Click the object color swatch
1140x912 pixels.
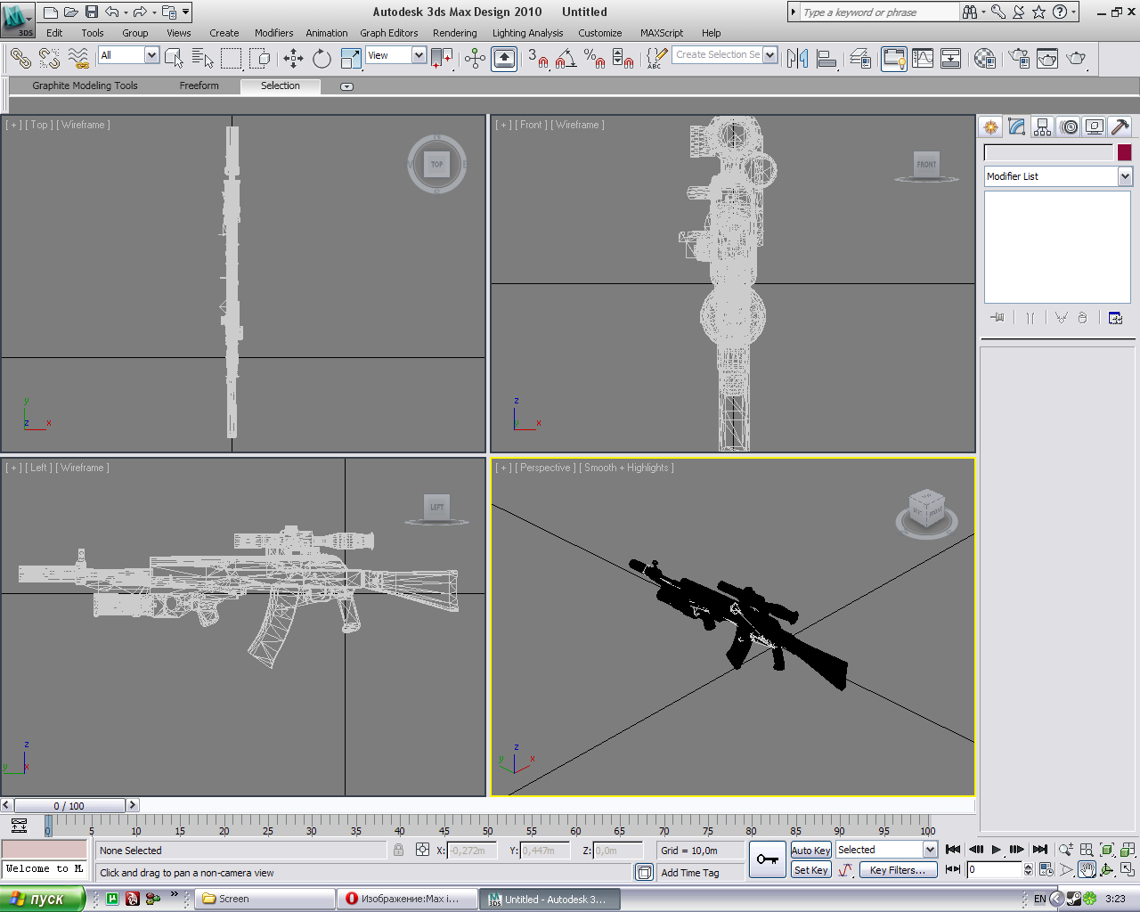coord(1124,152)
